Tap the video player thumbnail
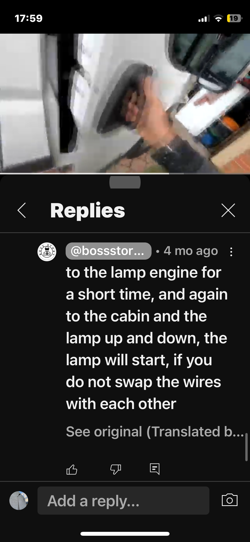 125,103
